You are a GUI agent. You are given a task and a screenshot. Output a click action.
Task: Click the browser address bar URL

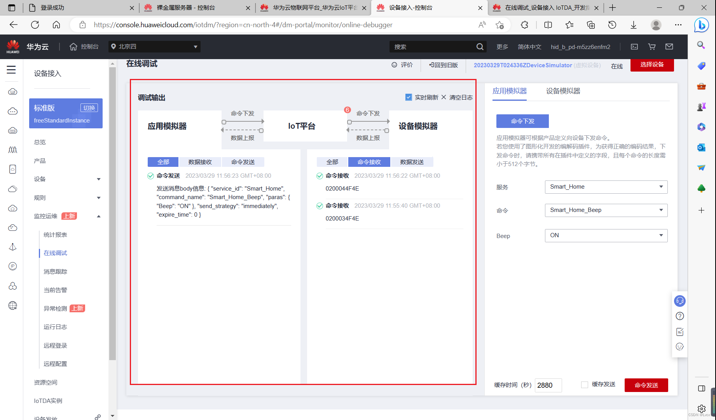(243, 25)
